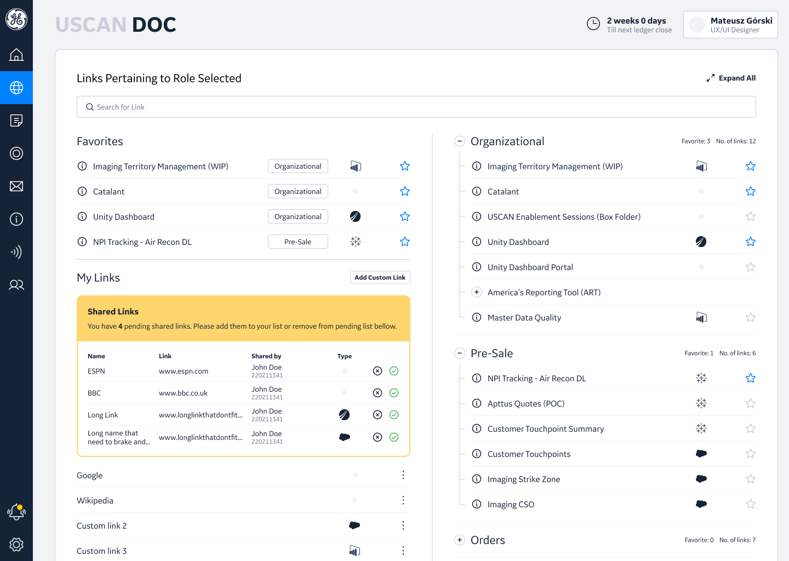This screenshot has height=561, width=789.
Task: Accept the ESPN shared link
Action: tap(394, 371)
